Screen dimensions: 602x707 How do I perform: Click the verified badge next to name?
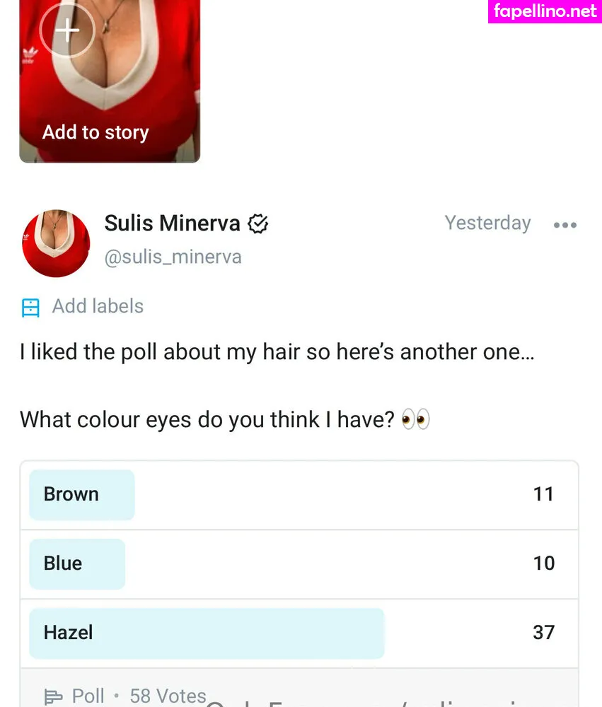259,224
